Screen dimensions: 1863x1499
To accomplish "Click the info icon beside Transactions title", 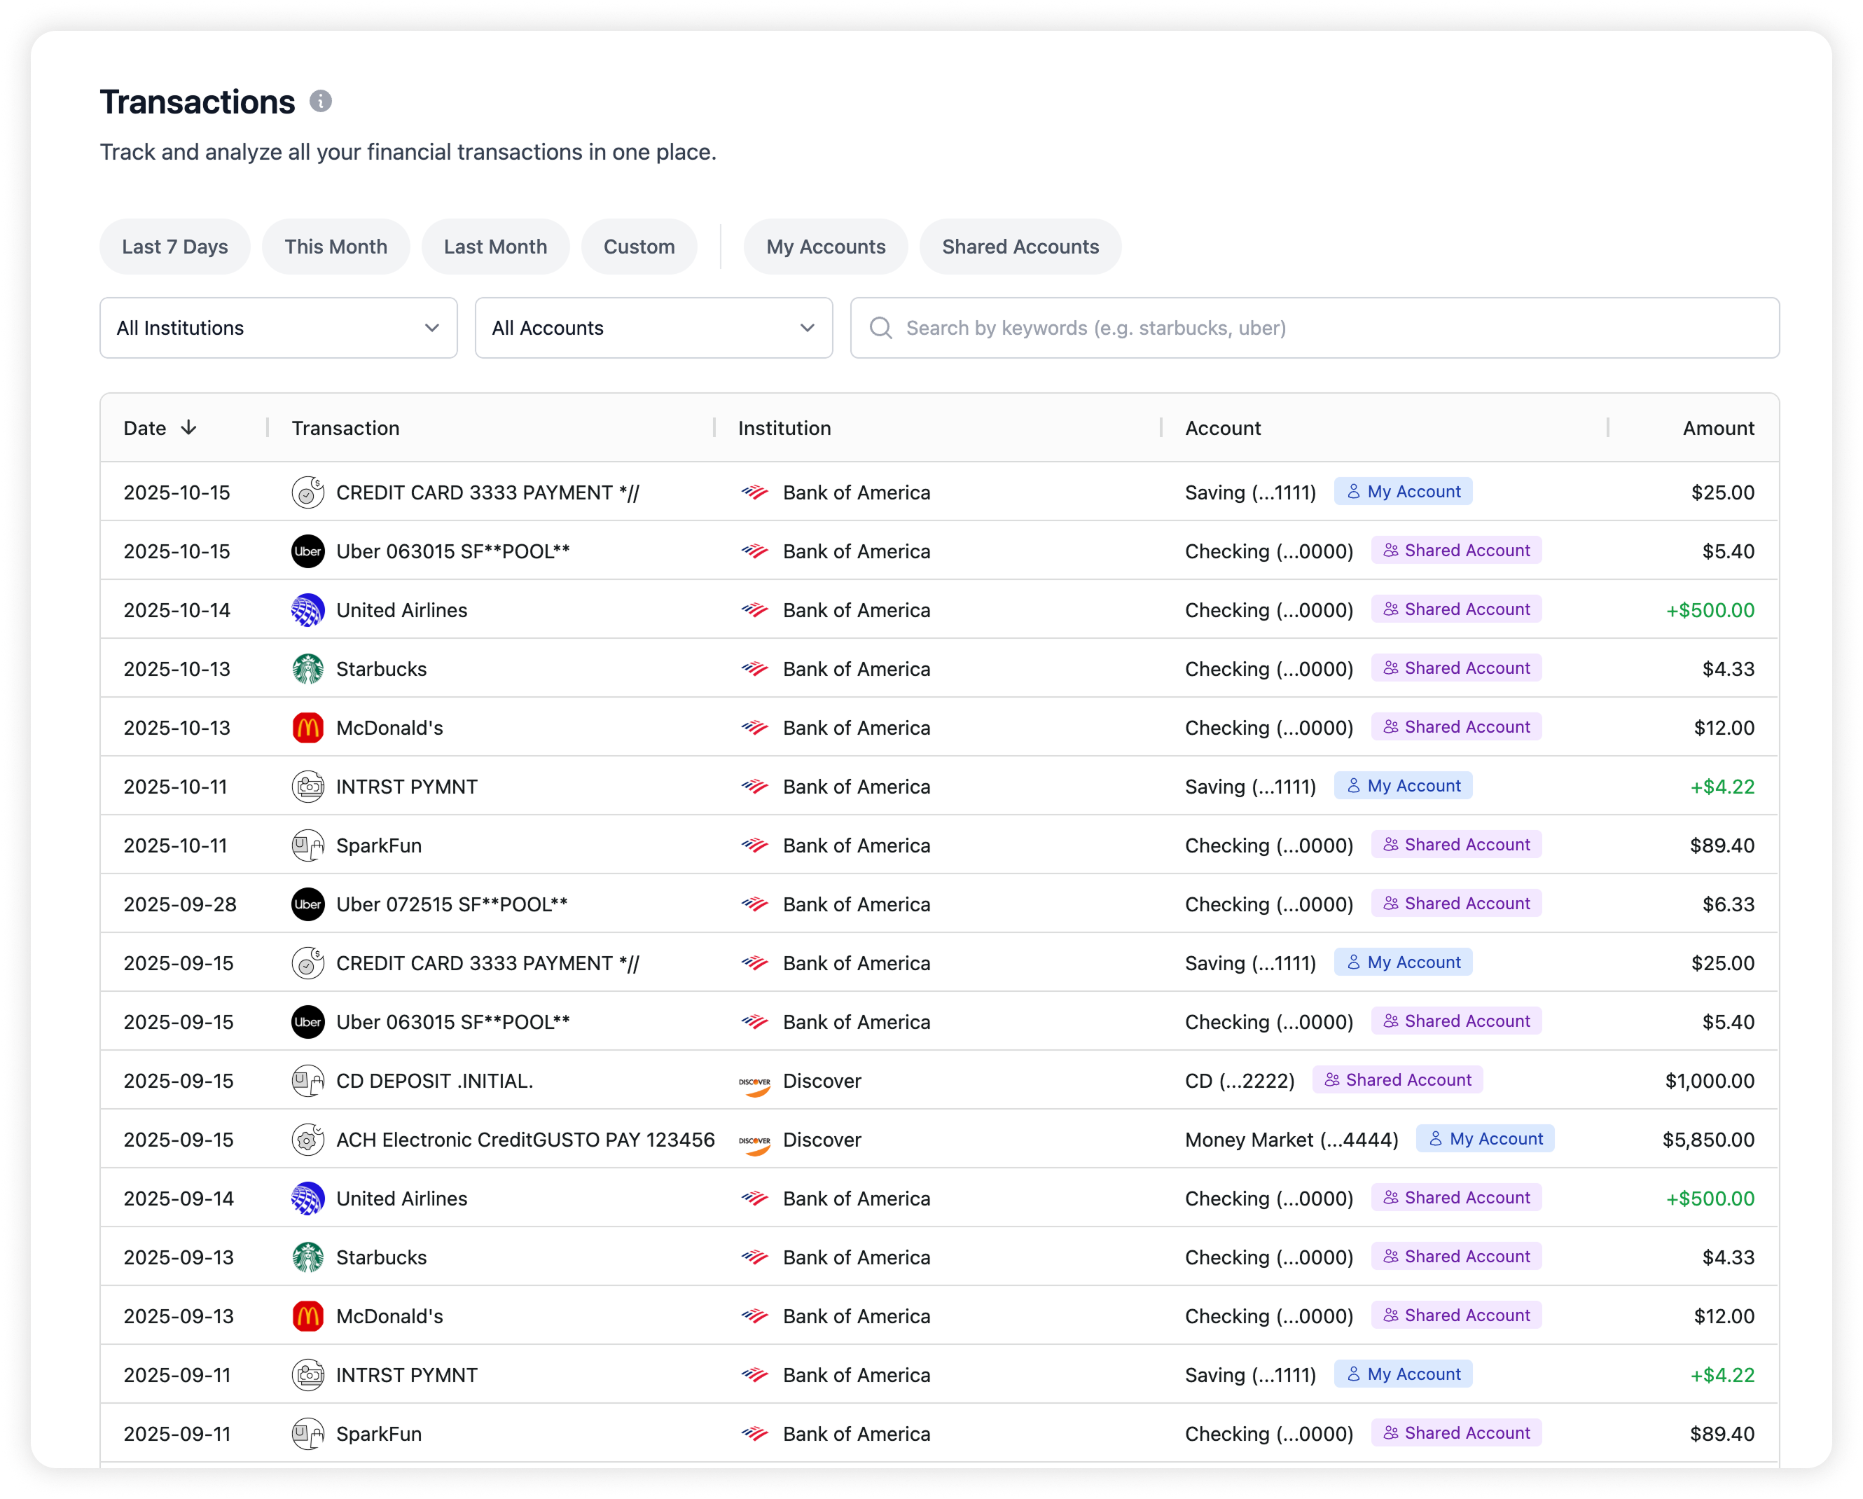I will [x=321, y=101].
